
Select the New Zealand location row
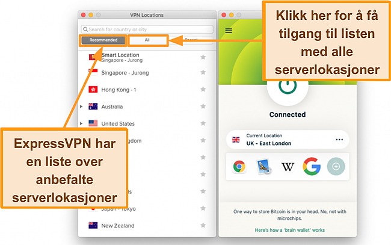(x=147, y=226)
